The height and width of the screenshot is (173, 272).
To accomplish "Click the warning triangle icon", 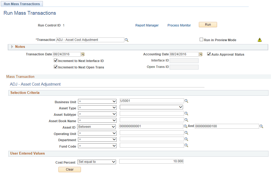I will 259,40.
